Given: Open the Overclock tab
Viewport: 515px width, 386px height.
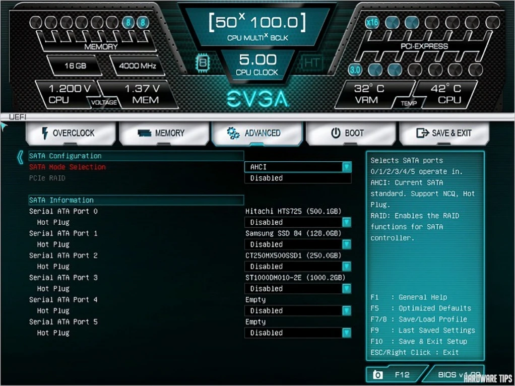Looking at the screenshot, I should point(71,133).
